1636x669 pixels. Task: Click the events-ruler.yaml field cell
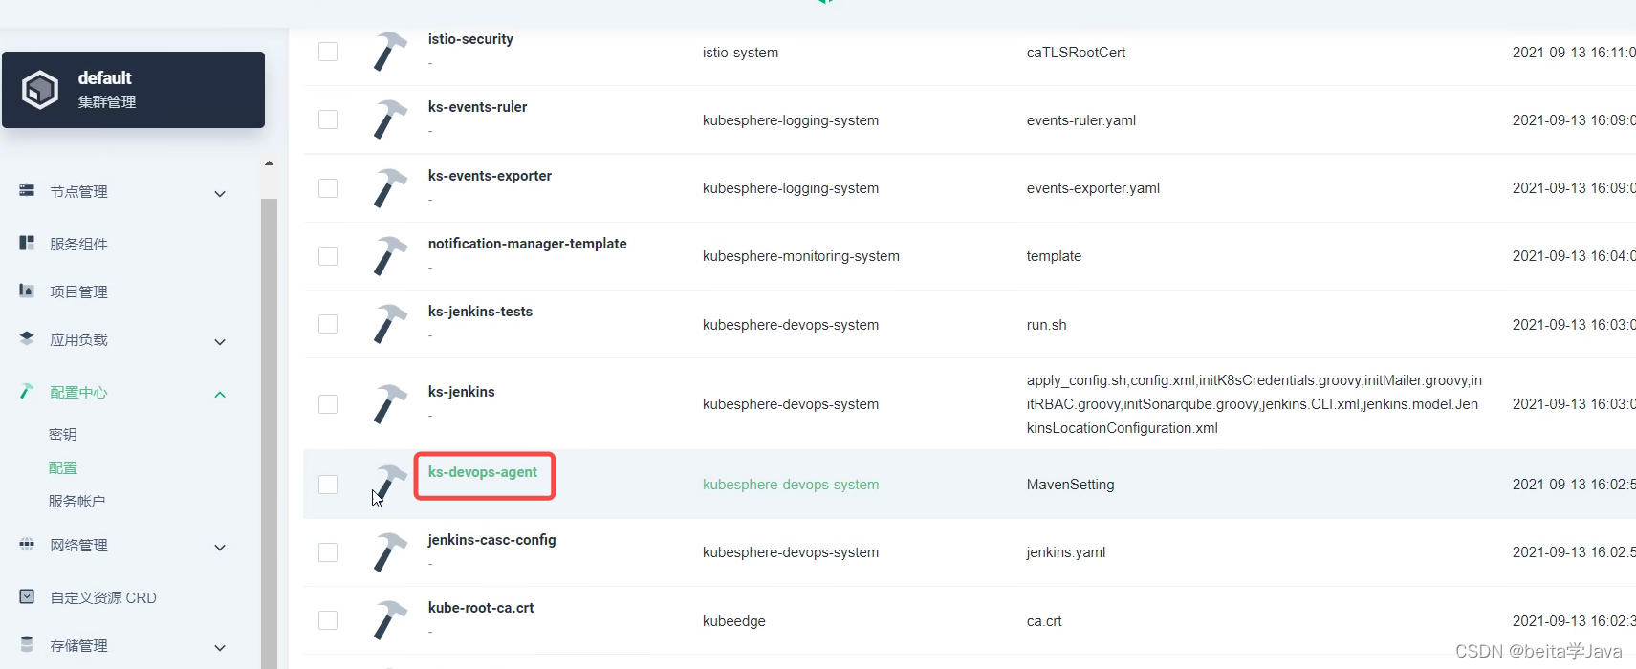[1080, 120]
